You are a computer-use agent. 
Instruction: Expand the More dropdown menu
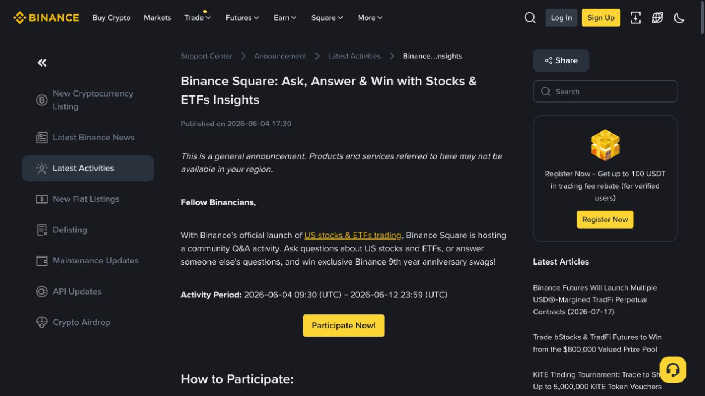[370, 18]
